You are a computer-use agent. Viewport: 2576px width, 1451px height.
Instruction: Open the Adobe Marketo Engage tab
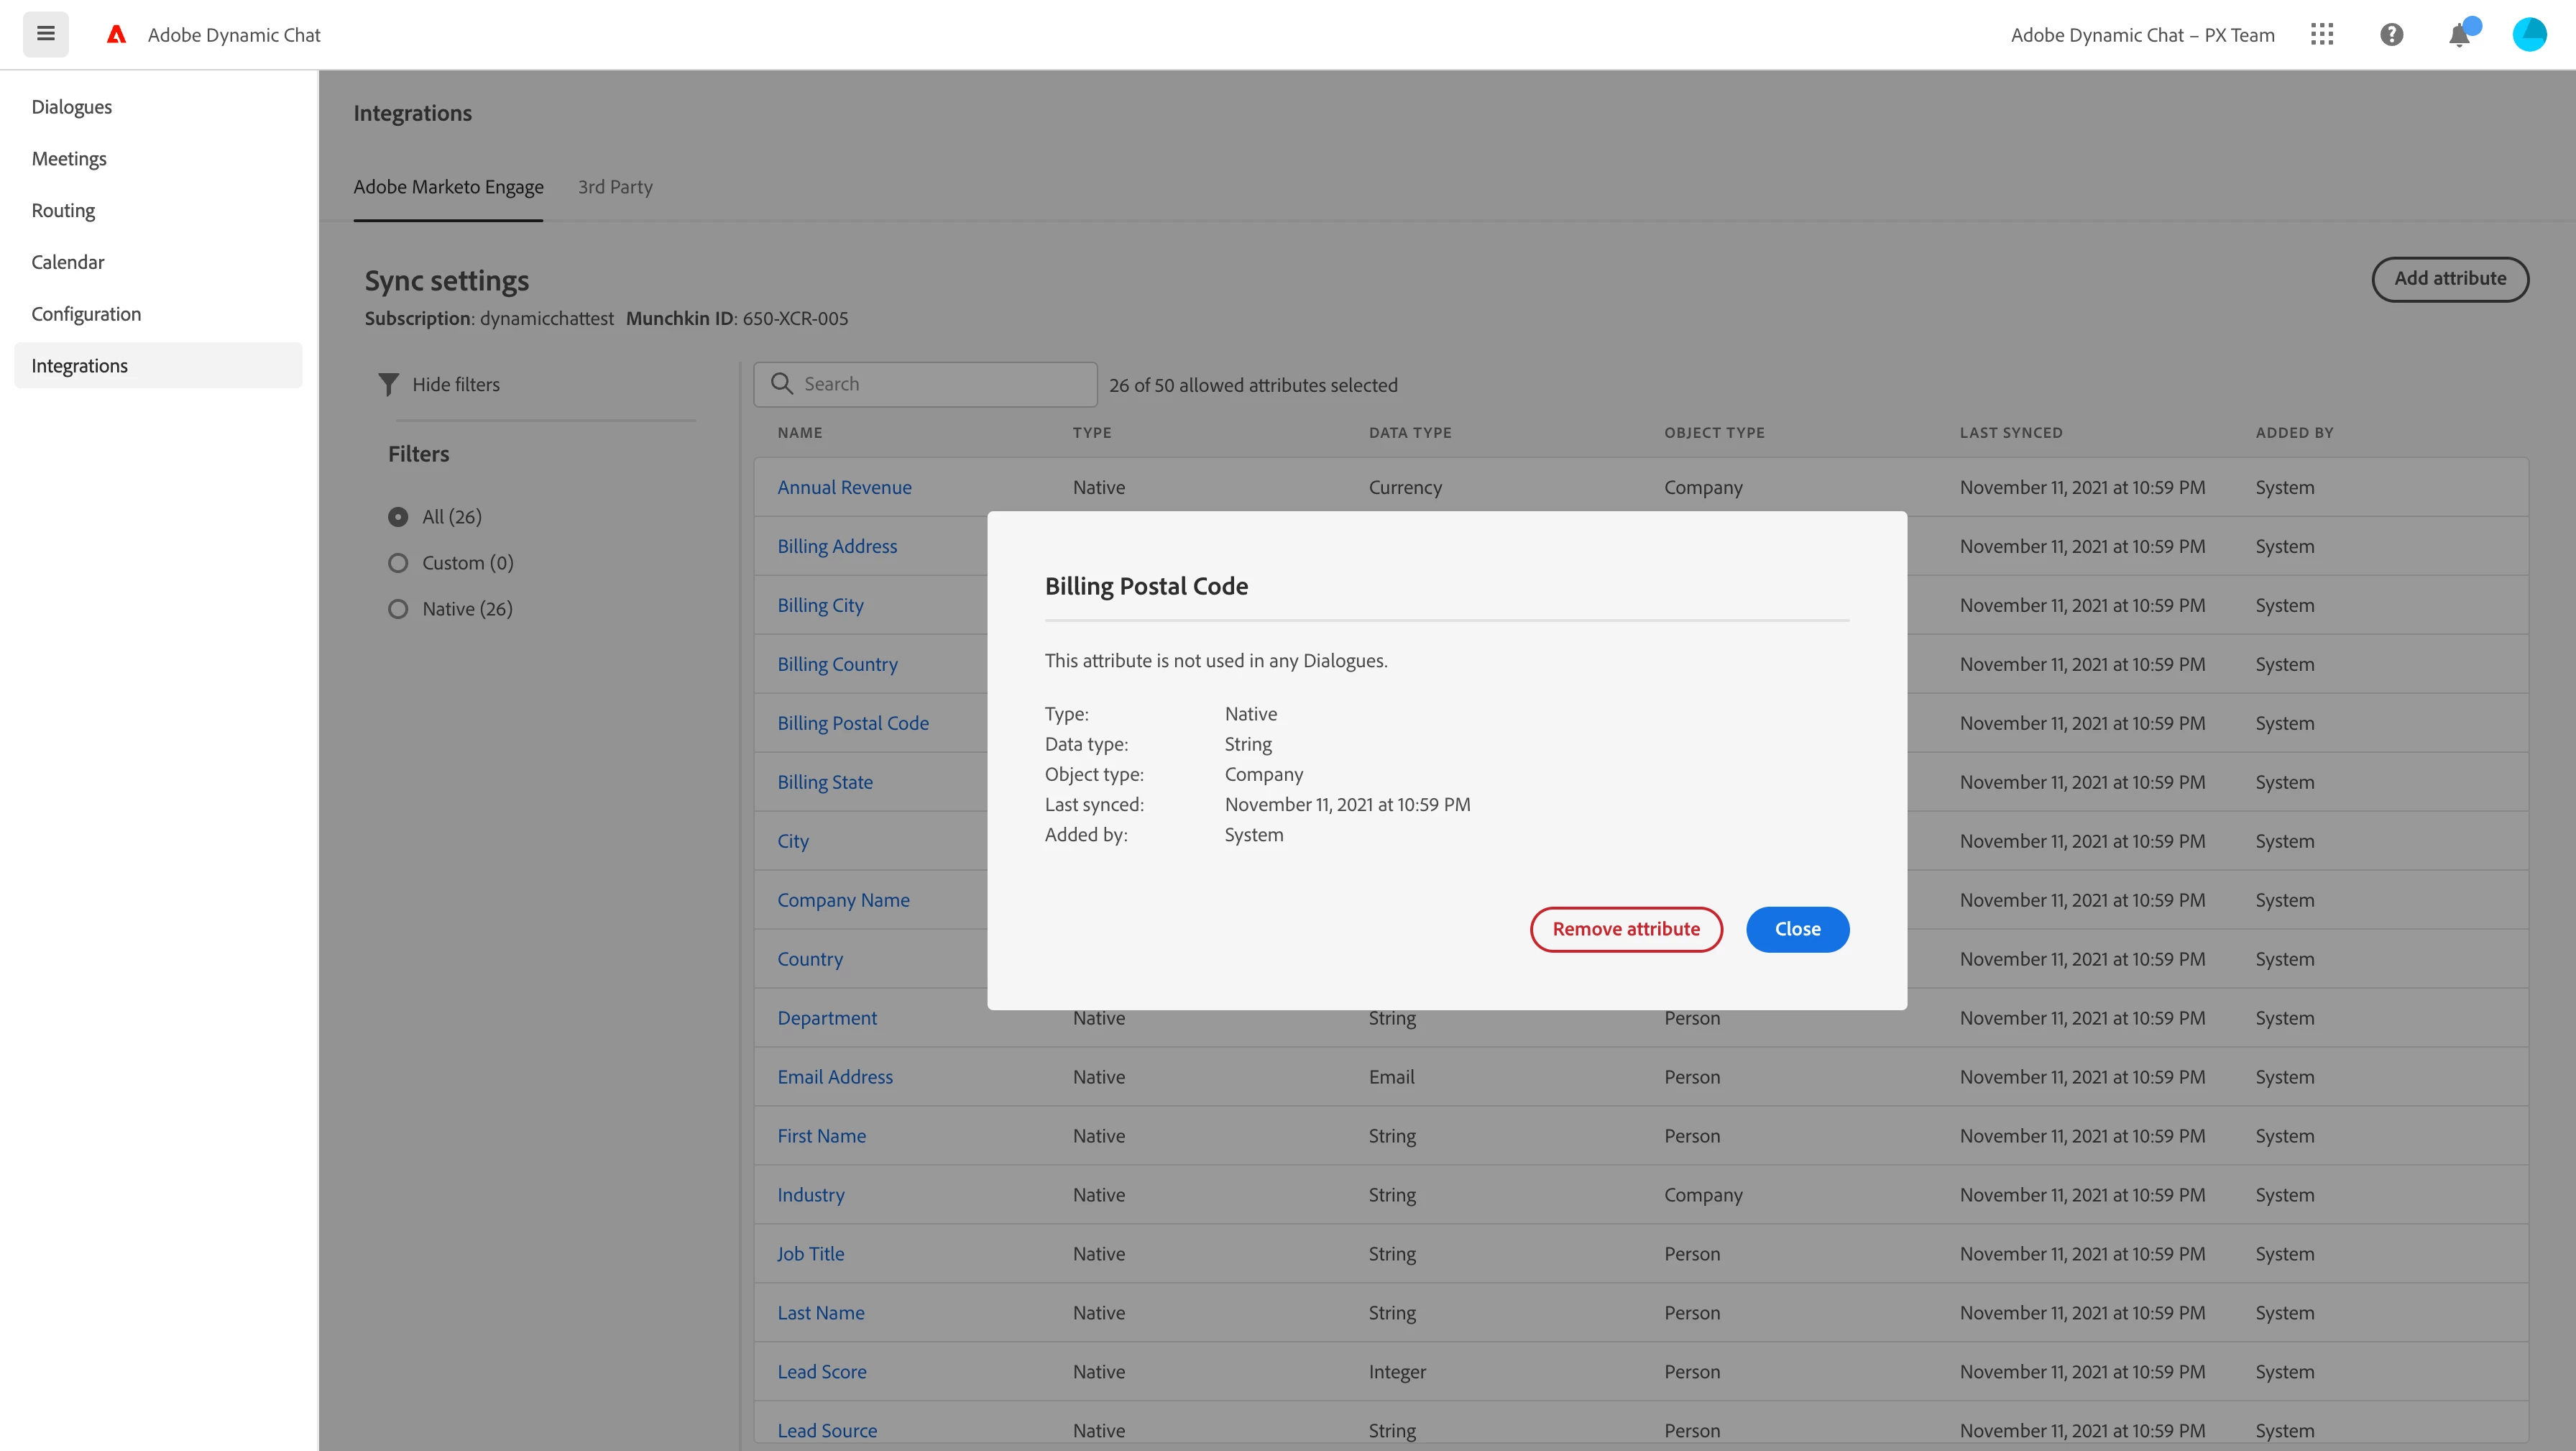point(448,187)
